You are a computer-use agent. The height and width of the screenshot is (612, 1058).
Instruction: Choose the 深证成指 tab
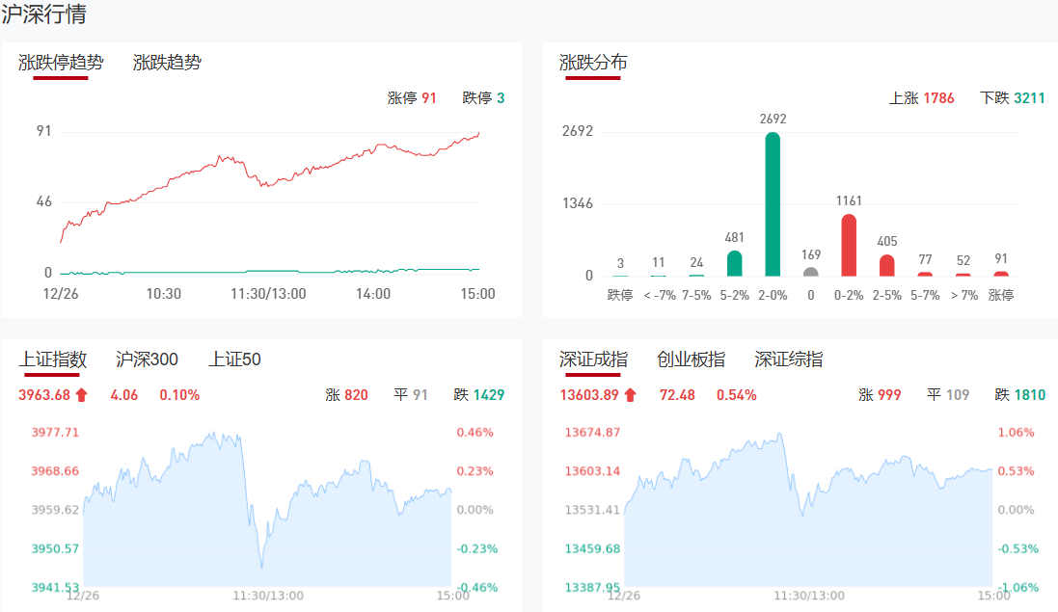click(x=593, y=359)
